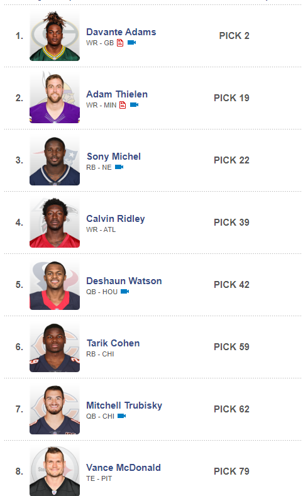Viewport: 303px width, 496px height.
Task: Play Mitchell Trubisky video icon
Action: tap(121, 416)
